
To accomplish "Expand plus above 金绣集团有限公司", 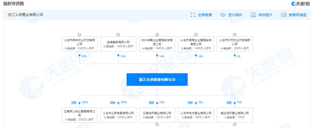I will (118, 35).
